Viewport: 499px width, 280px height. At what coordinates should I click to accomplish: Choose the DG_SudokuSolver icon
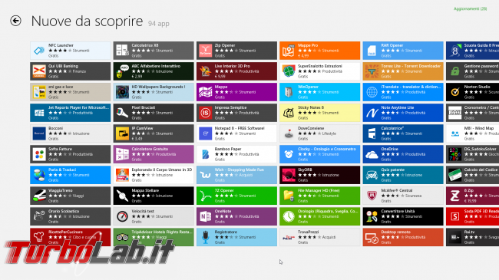click(455, 154)
